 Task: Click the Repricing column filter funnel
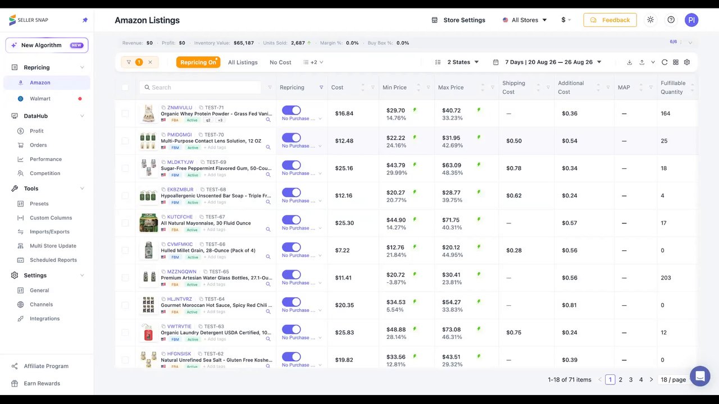[x=321, y=88]
